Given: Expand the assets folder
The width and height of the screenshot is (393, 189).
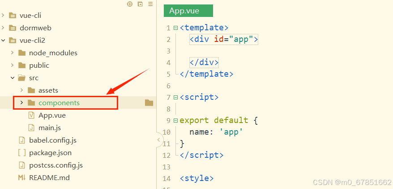Looking at the screenshot, I should pos(21,90).
